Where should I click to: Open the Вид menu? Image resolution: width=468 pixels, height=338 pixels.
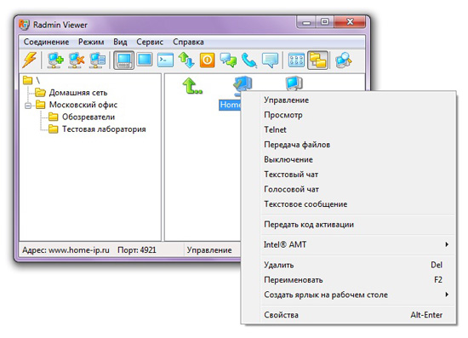[120, 42]
